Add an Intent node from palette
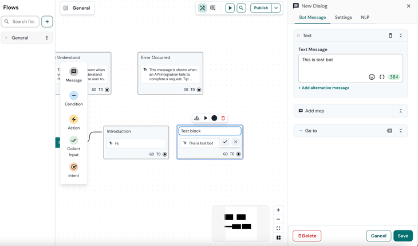418x246 pixels. tap(73, 167)
